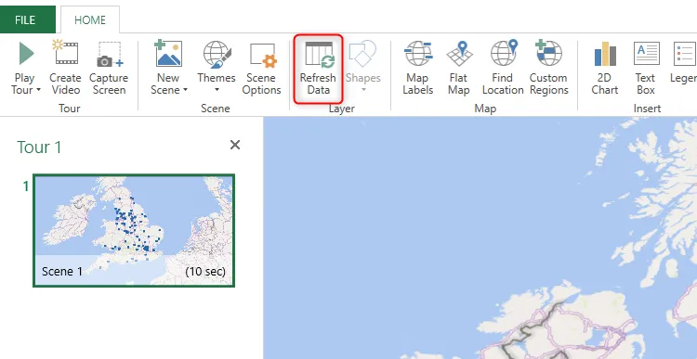Open Custom Regions

click(x=549, y=68)
